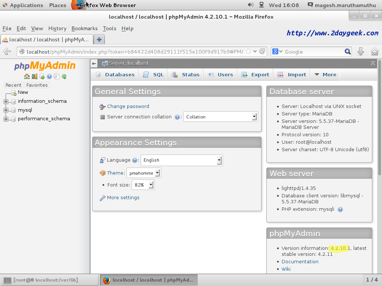
Task: Click the Log out door icon
Action: click(x=34, y=77)
